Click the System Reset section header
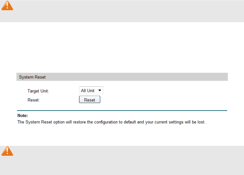244x175 pixels. [x=32, y=77]
